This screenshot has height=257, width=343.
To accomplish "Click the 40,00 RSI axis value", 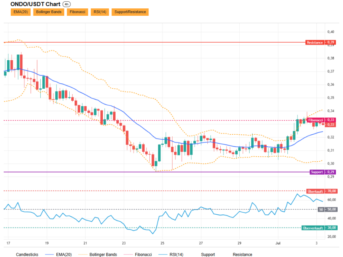I will click(x=332, y=218).
